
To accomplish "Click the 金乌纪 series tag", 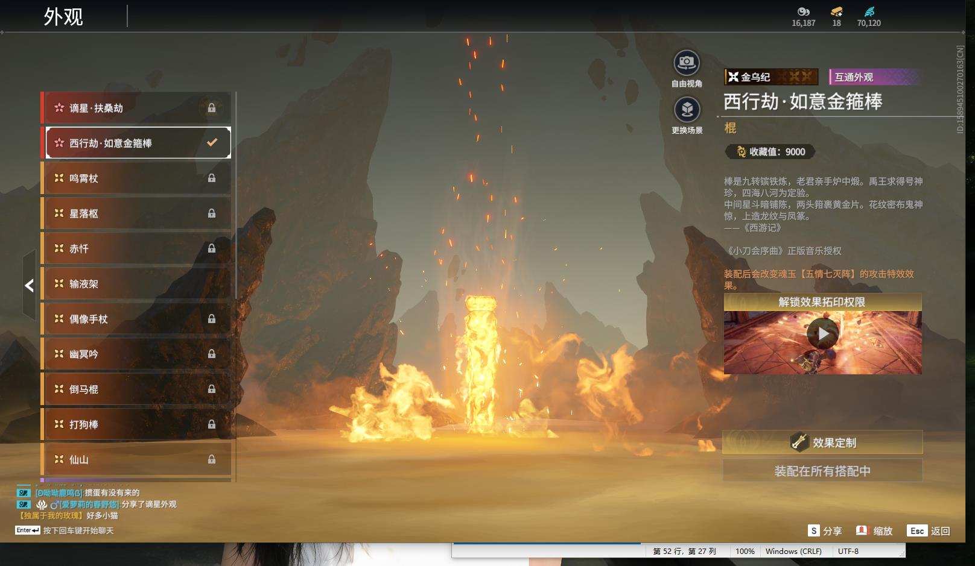I will point(771,77).
